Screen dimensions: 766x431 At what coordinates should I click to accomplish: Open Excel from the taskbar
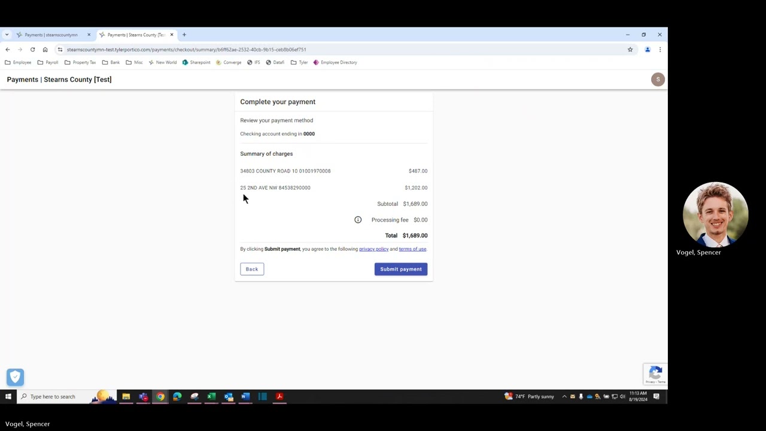coord(211,396)
